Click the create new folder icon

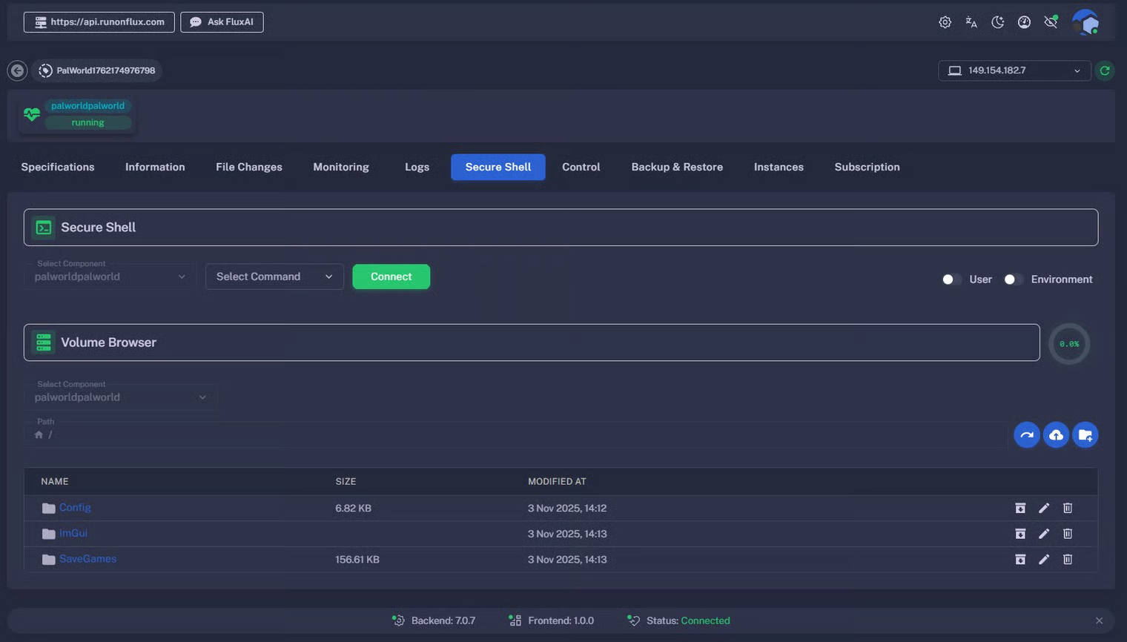[1085, 435]
